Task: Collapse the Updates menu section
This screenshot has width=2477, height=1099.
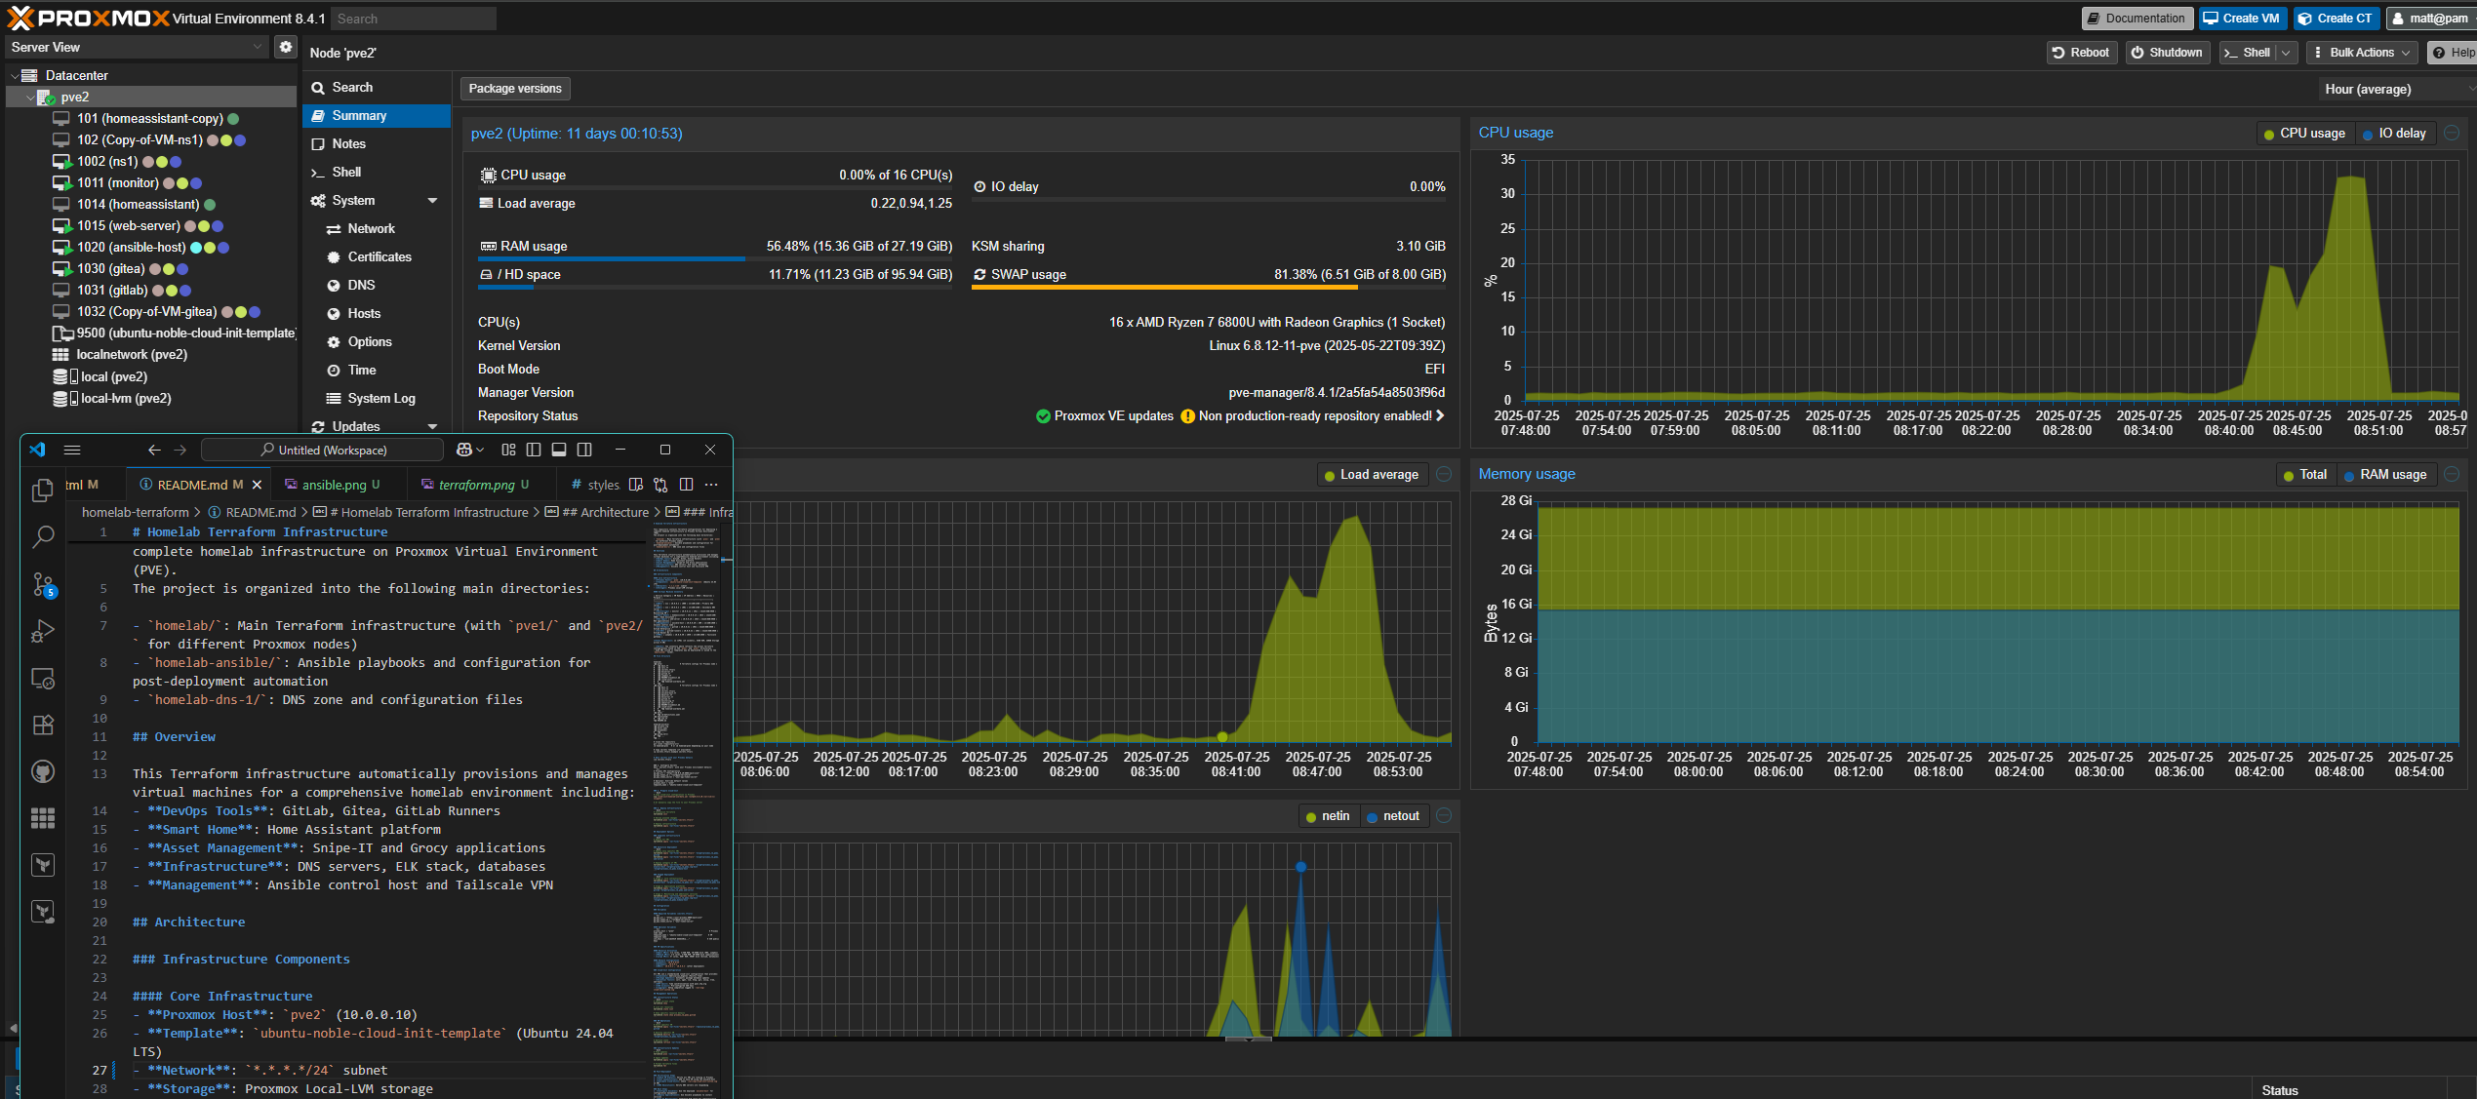Action: pos(432,426)
